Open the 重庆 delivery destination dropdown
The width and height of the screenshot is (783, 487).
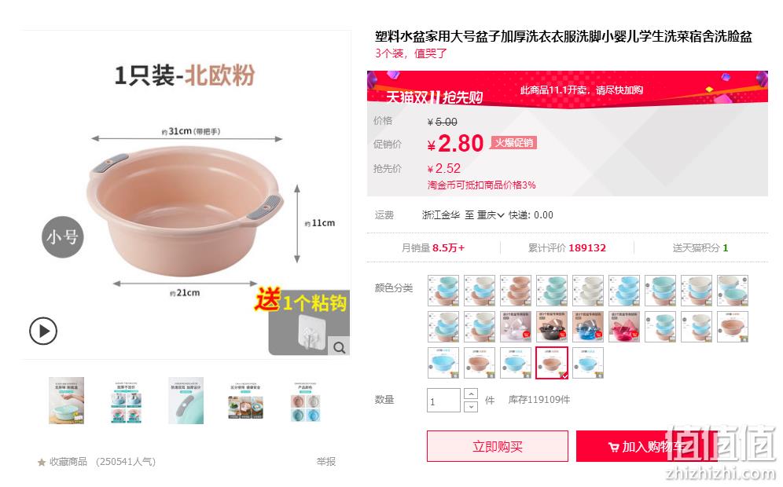491,215
